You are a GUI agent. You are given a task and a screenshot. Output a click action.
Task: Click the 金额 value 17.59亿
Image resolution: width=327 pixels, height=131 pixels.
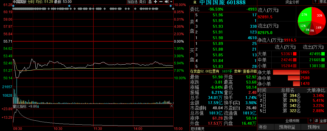[x=215, y=103]
